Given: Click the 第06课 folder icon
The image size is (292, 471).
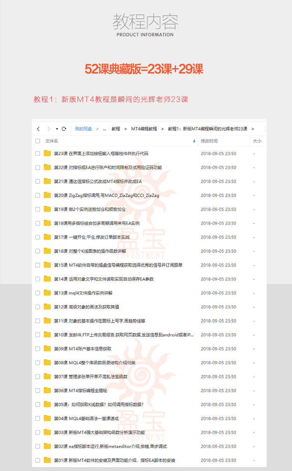Looking at the screenshot, I should 47,390.
